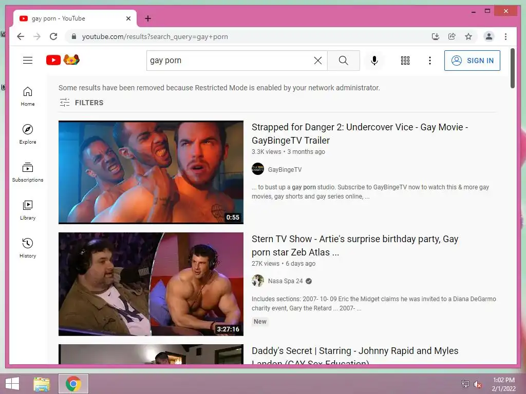
Task: Clear the search box with X
Action: coord(317,61)
